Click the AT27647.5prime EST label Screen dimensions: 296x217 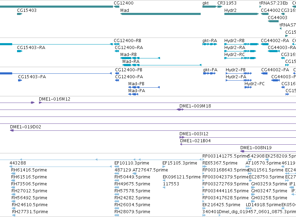[x=150, y=170]
